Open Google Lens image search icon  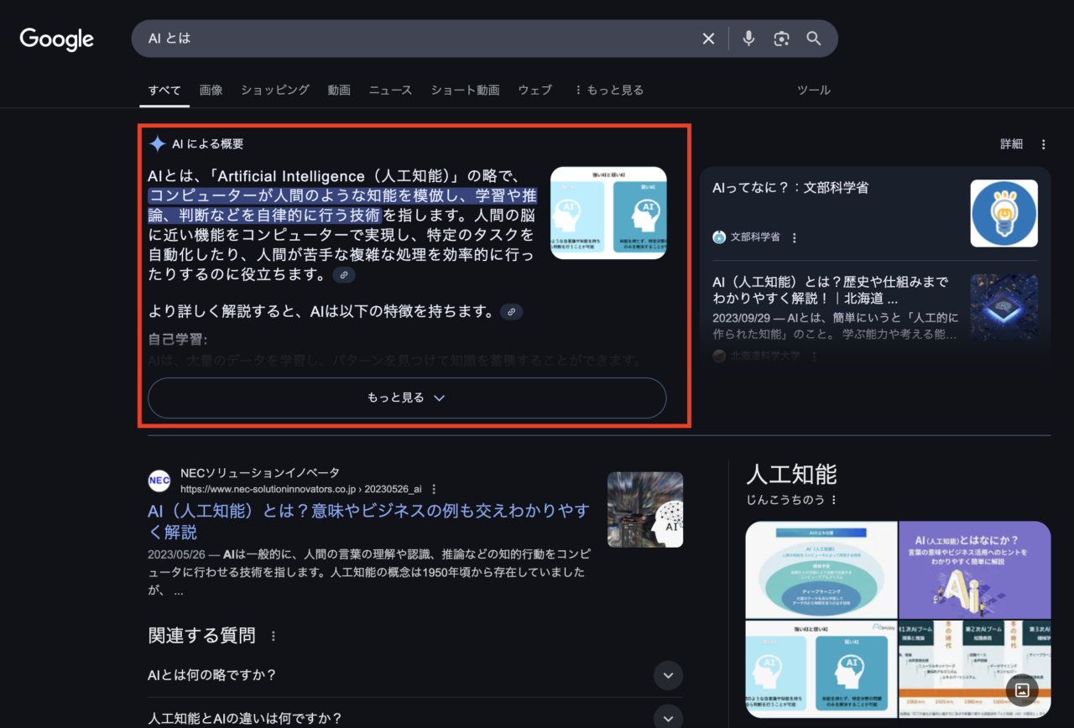pyautogui.click(x=781, y=39)
